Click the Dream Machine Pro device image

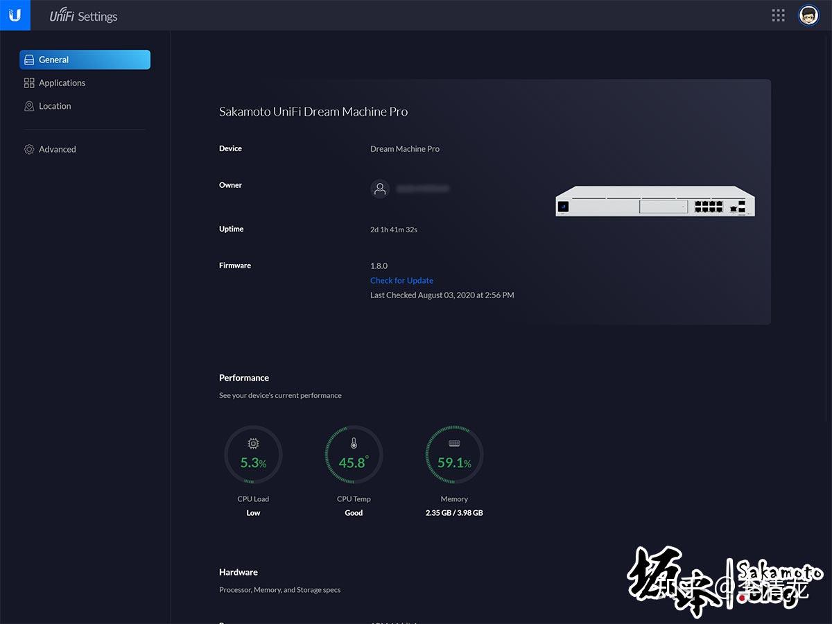[655, 202]
